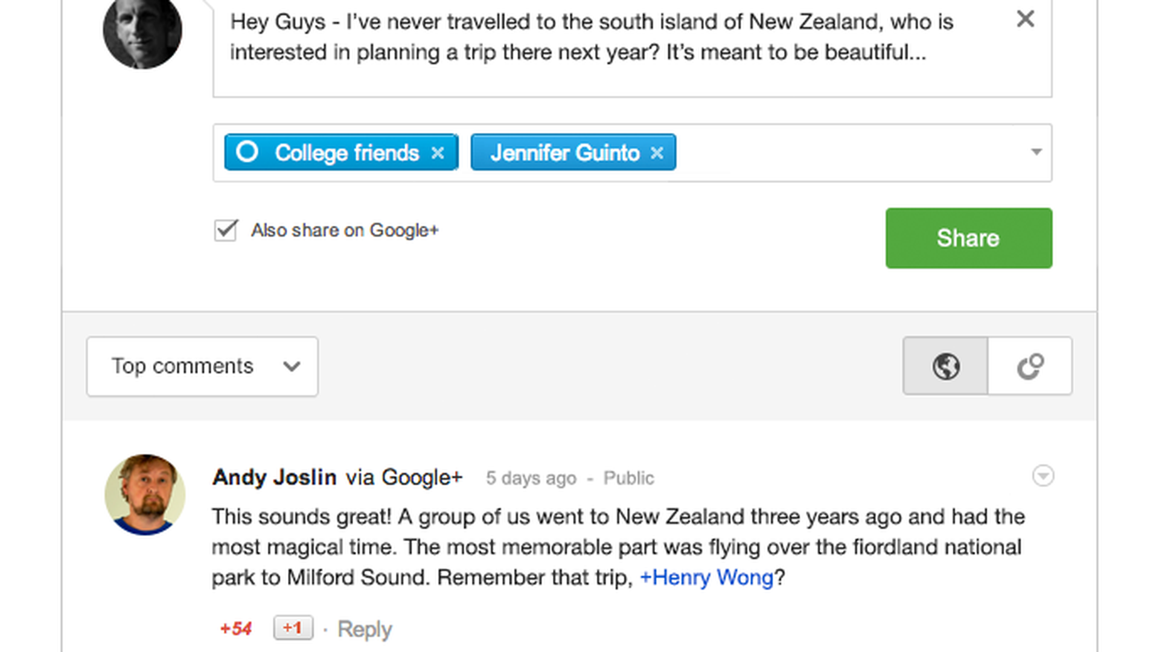1159x652 pixels.
Task: Click the circle icon in College friends
Action: 247,152
